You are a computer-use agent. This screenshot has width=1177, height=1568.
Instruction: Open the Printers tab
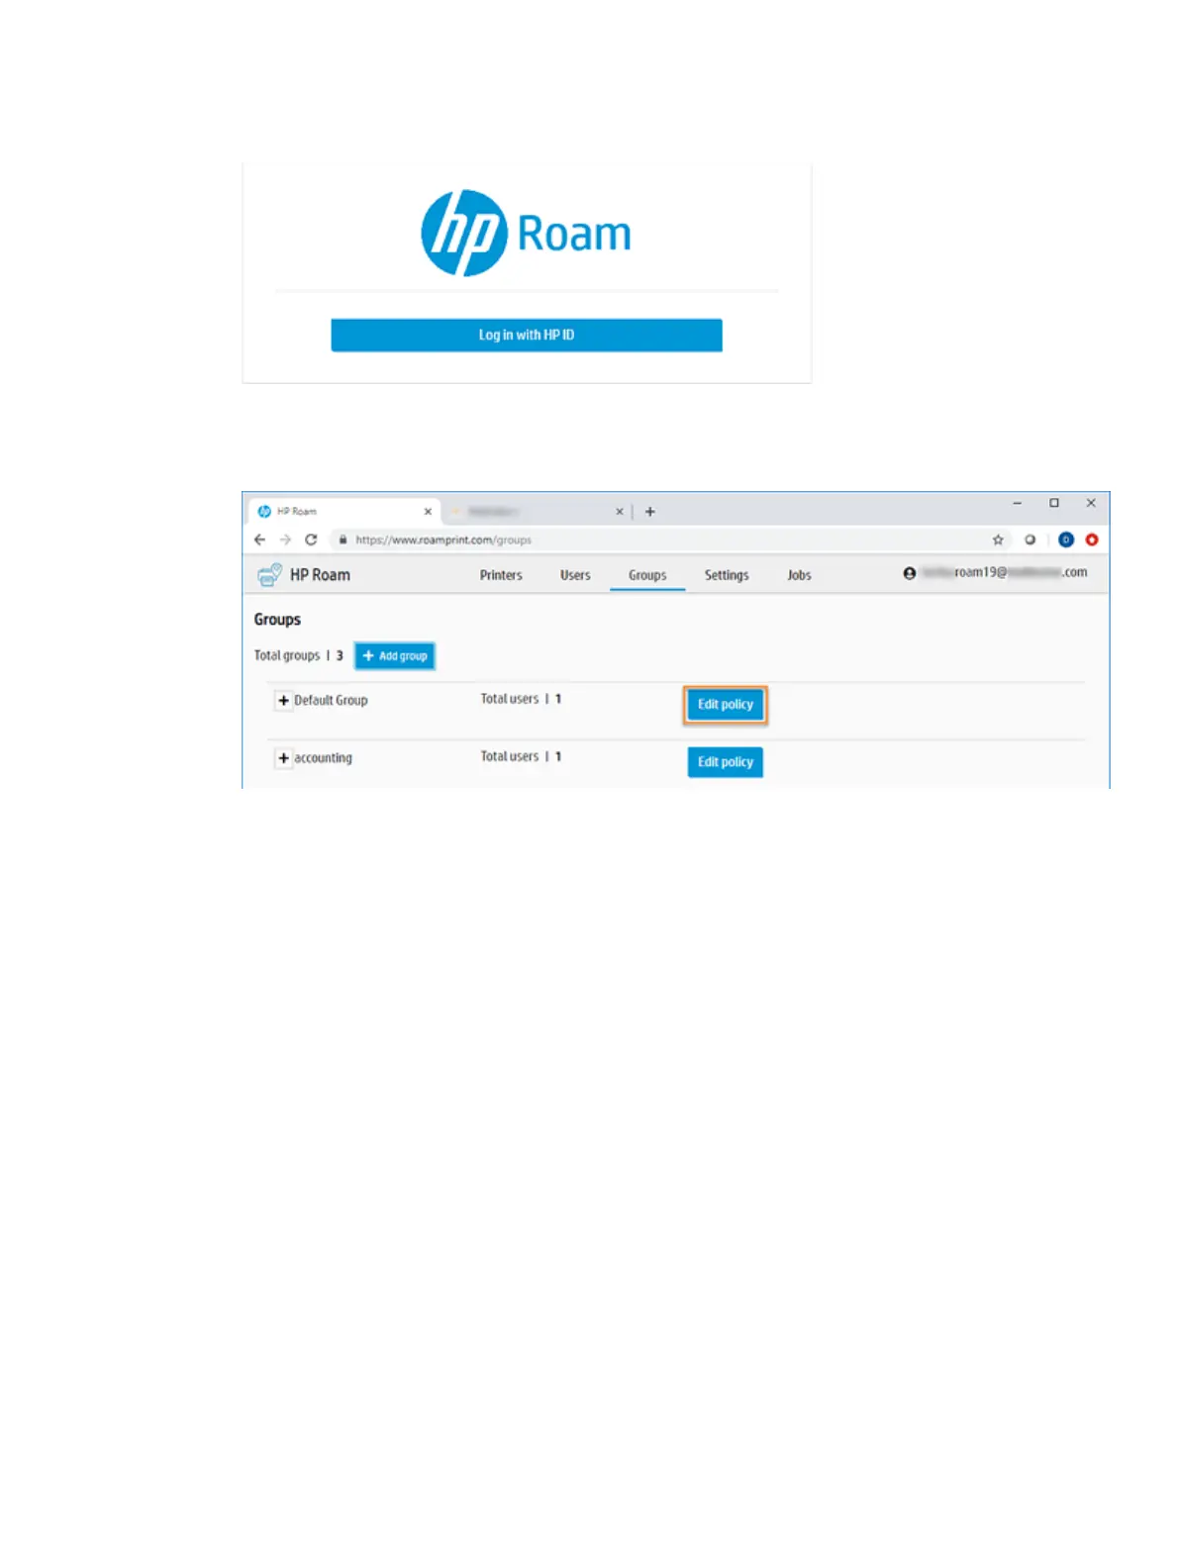(501, 575)
